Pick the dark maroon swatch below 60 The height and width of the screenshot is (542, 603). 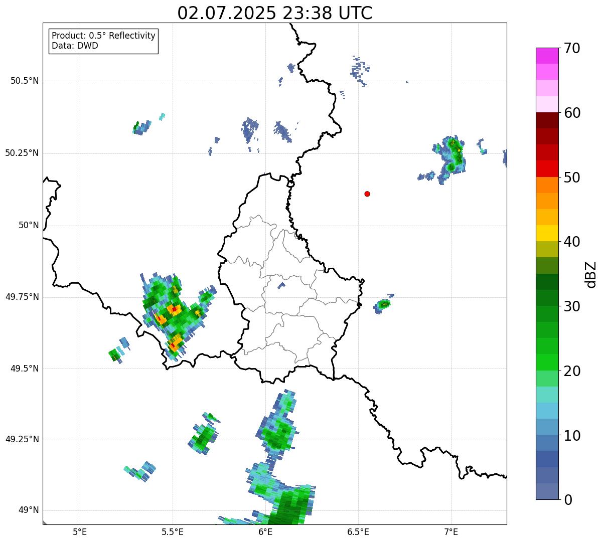click(x=547, y=120)
